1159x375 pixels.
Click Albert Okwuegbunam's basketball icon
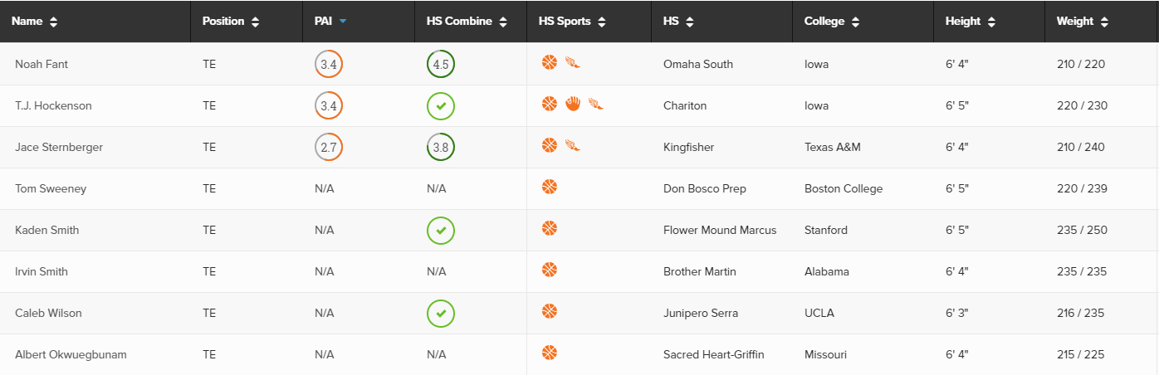[x=550, y=353]
